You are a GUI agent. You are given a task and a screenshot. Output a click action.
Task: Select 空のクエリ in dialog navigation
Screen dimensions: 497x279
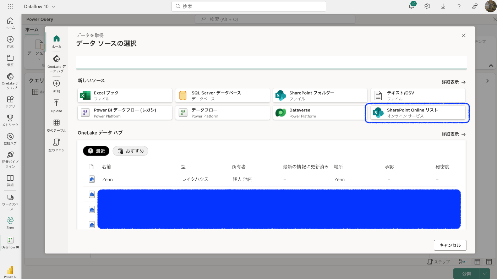click(x=56, y=145)
